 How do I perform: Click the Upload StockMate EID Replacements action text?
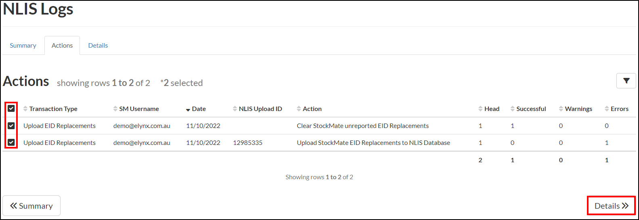[373, 143]
